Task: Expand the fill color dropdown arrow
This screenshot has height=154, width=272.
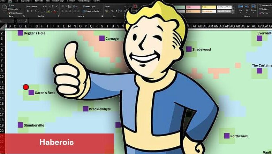Action: click(51, 11)
